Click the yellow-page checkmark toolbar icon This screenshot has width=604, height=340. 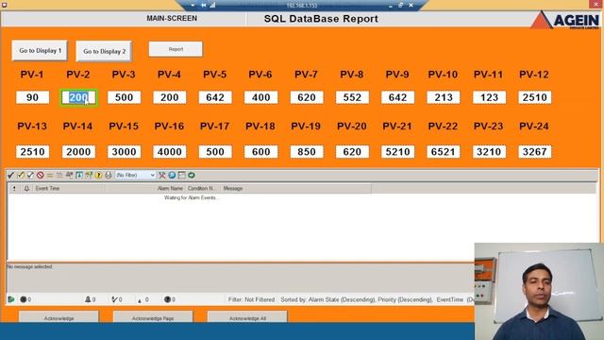click(21, 176)
